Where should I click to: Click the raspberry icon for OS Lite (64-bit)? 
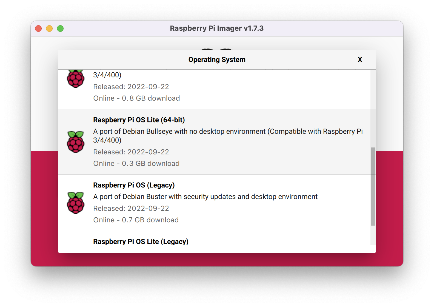pos(76,142)
